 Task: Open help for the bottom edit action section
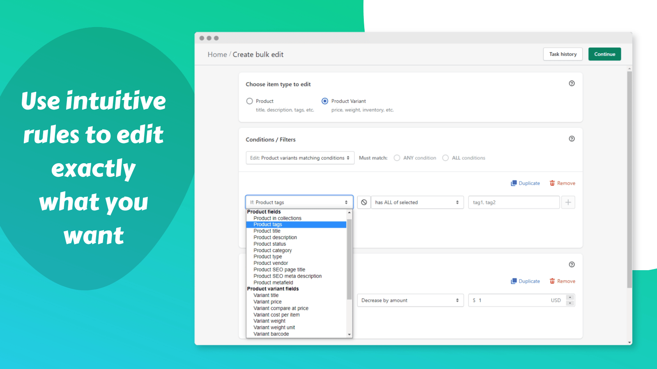(x=572, y=264)
